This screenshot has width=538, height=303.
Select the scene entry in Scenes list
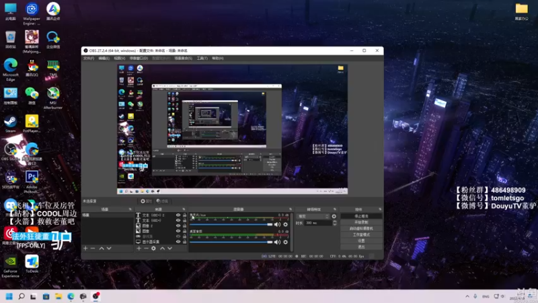click(x=107, y=215)
